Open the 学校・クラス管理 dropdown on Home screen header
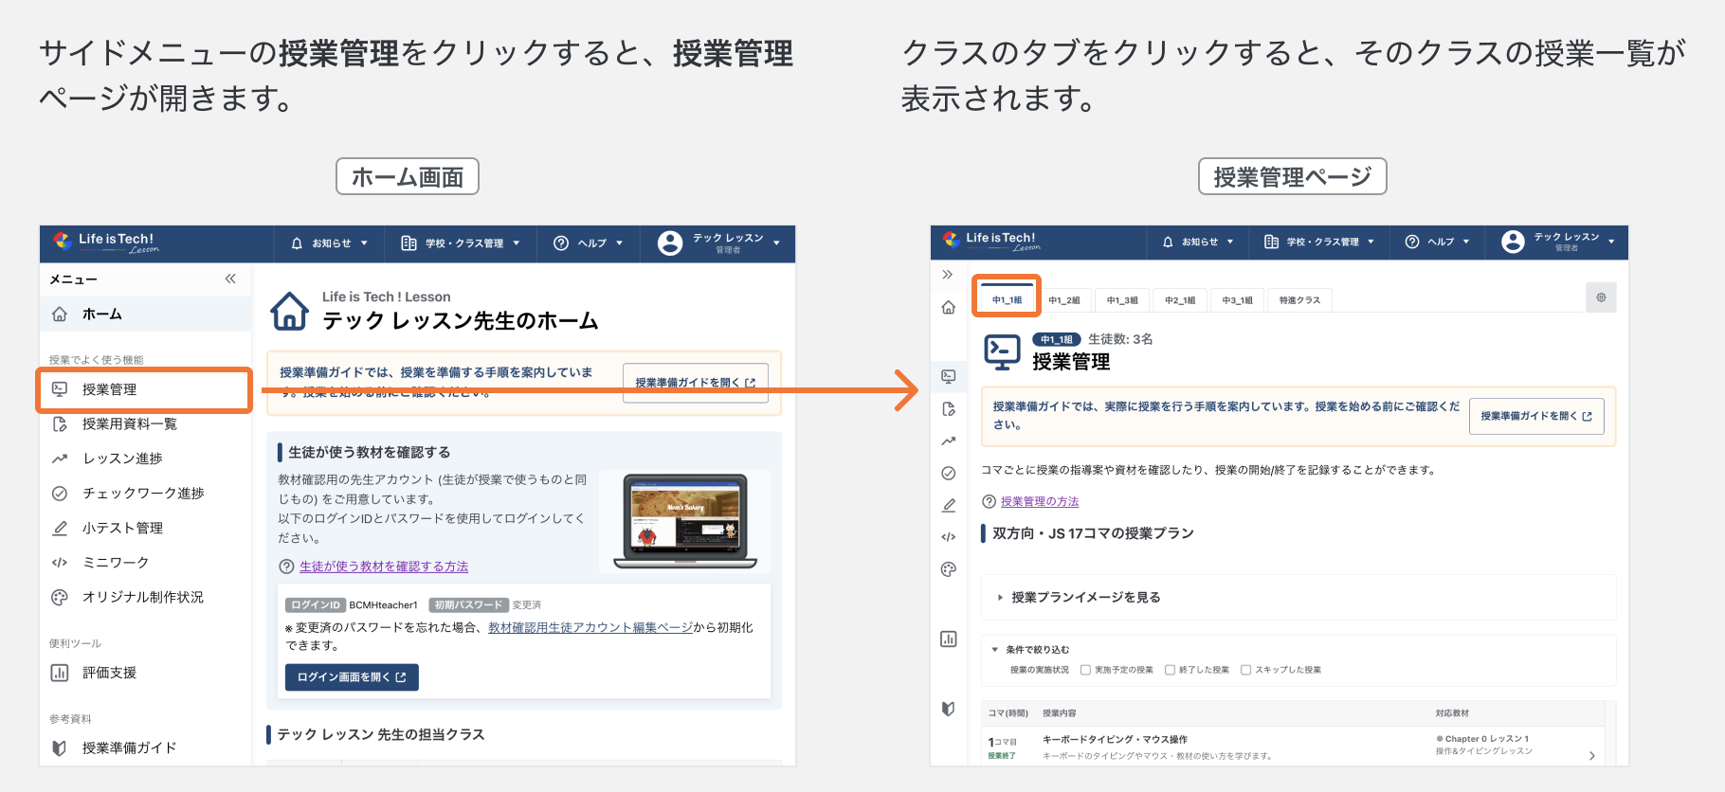This screenshot has height=792, width=1725. pyautogui.click(x=461, y=243)
